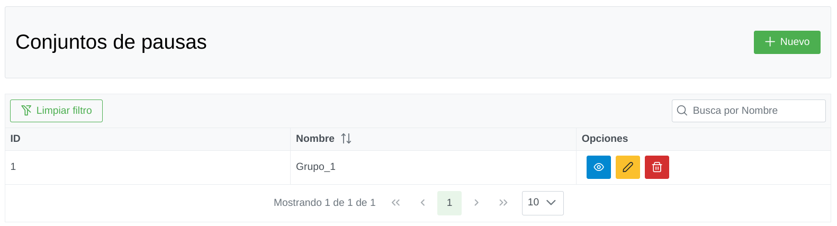Click the Opciones column header
837x226 pixels.
point(605,139)
